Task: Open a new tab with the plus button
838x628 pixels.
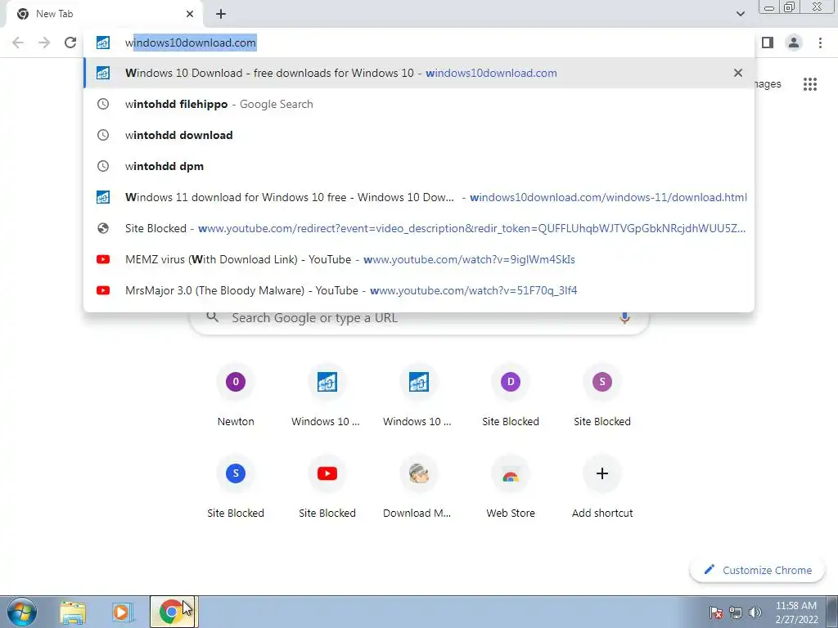Action: click(221, 14)
